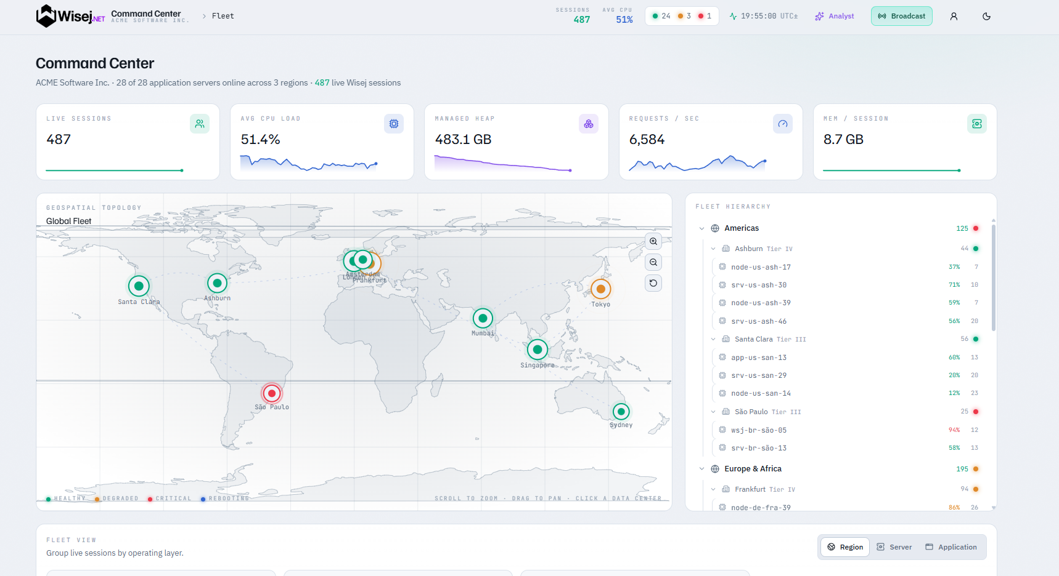Select the Santa Clara data center marker

[139, 286]
